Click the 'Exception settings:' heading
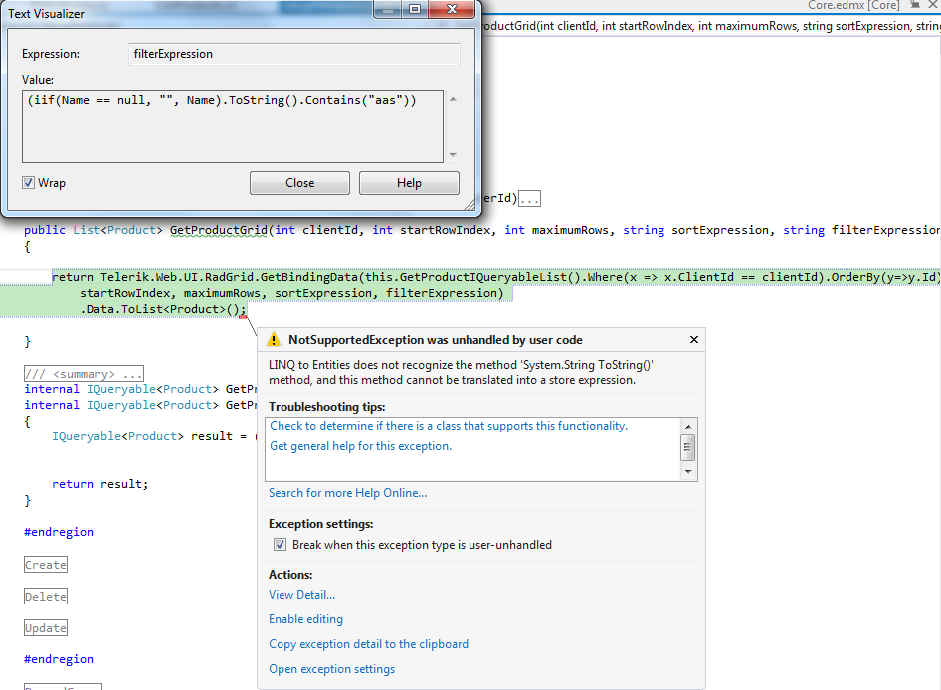Image resolution: width=941 pixels, height=690 pixels. [x=320, y=524]
